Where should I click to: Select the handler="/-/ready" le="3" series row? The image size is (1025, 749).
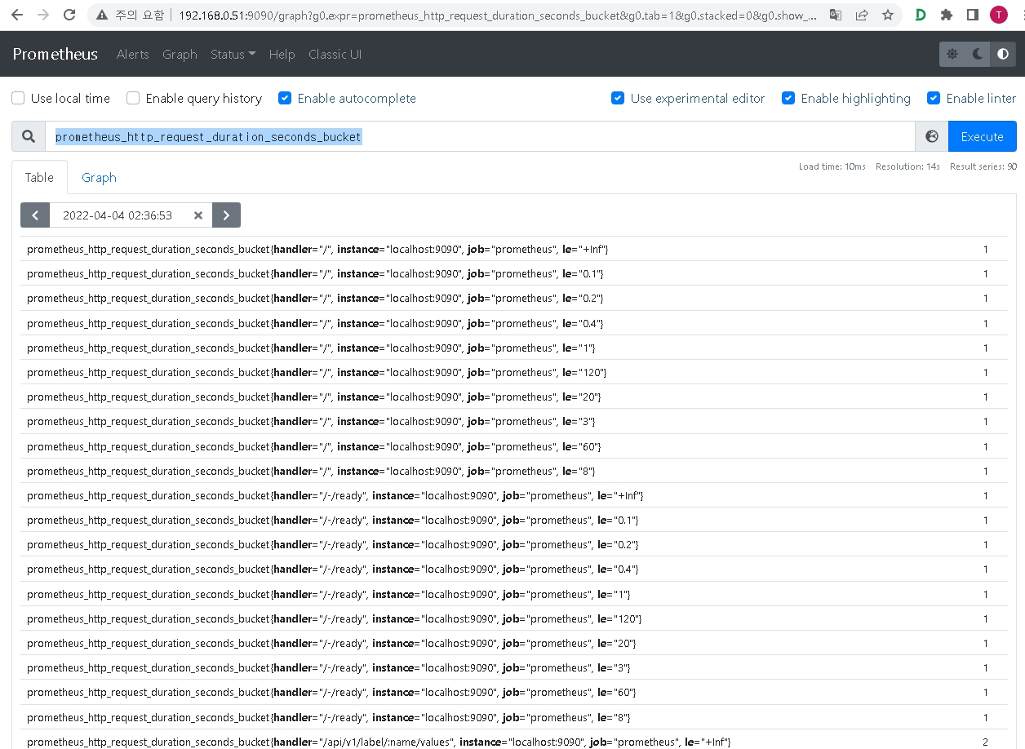(514, 667)
